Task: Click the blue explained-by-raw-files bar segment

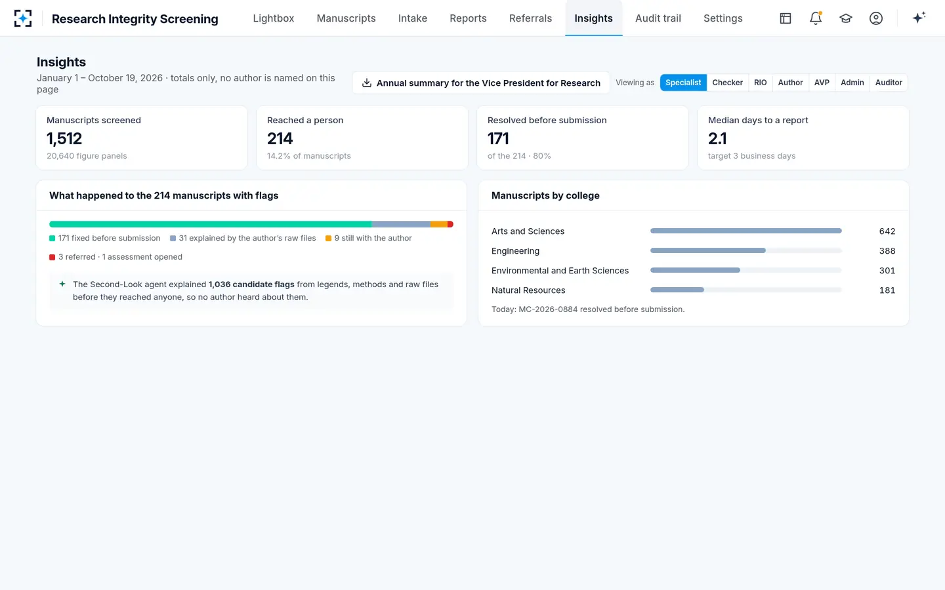Action: click(x=401, y=224)
